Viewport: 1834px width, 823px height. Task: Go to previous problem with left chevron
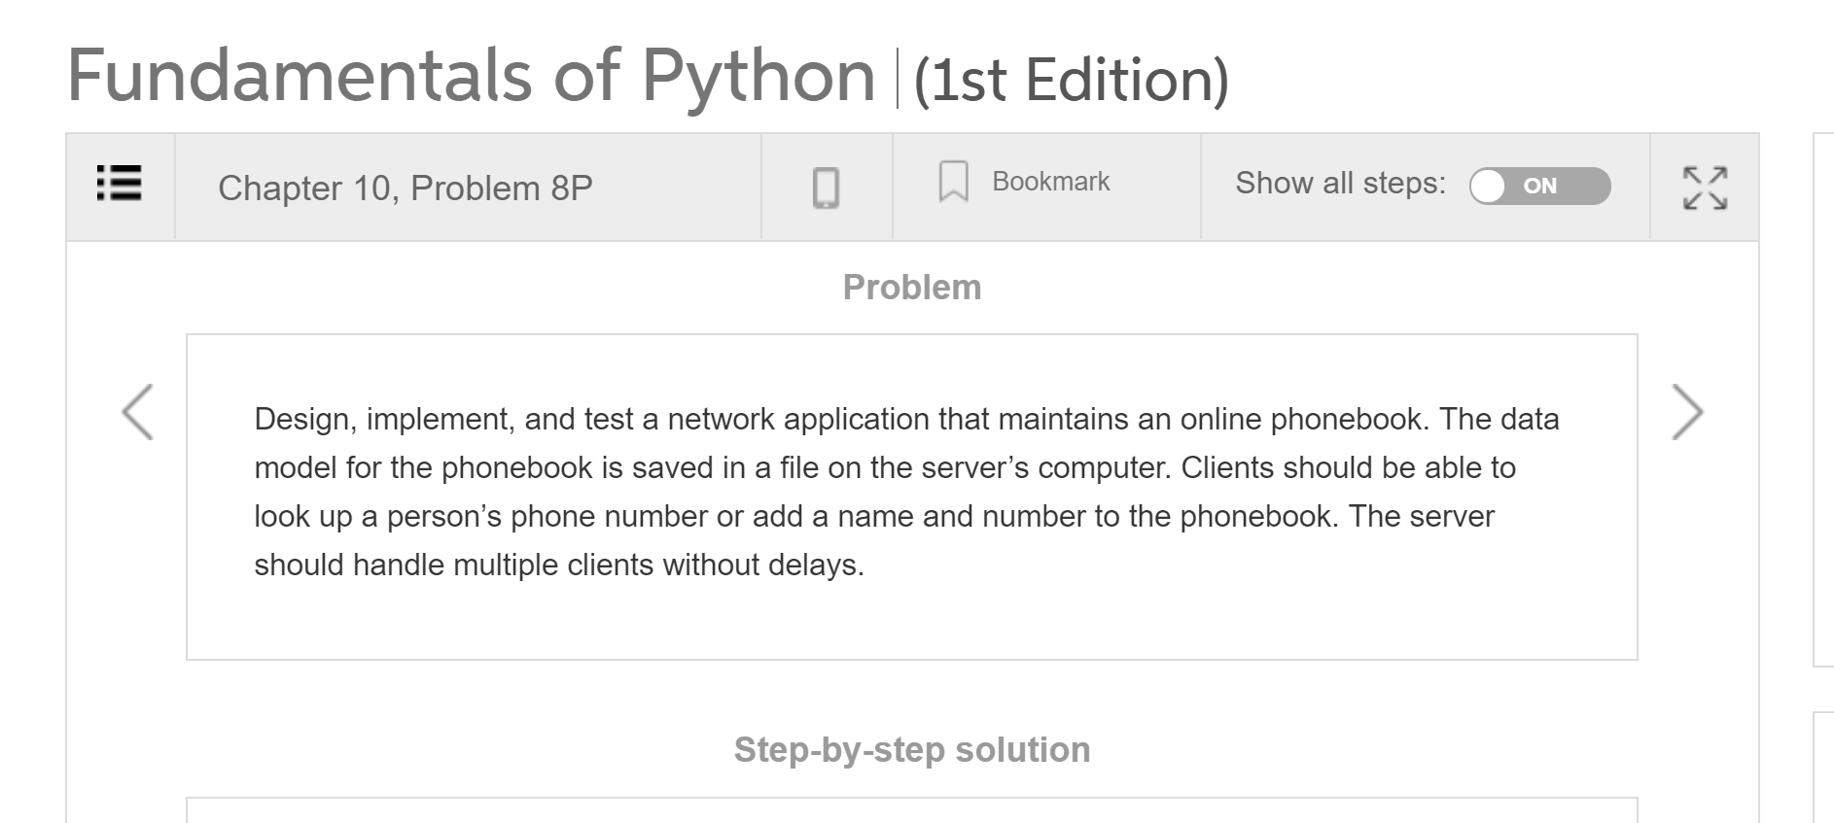(137, 413)
